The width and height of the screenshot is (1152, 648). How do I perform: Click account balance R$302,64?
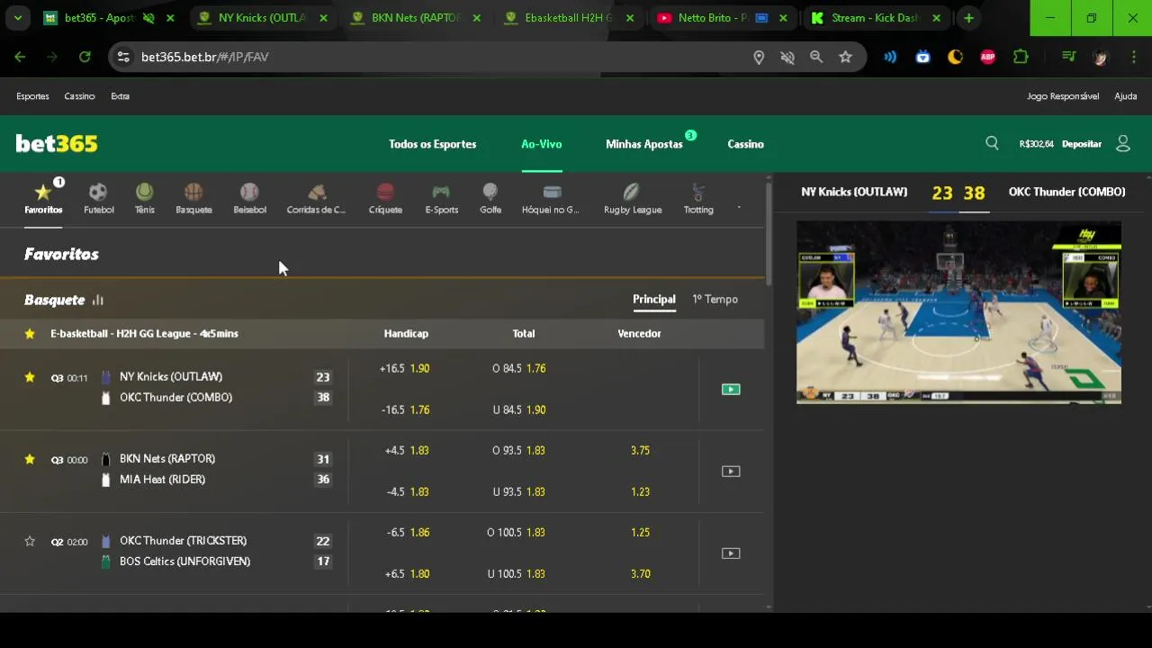pyautogui.click(x=1036, y=144)
